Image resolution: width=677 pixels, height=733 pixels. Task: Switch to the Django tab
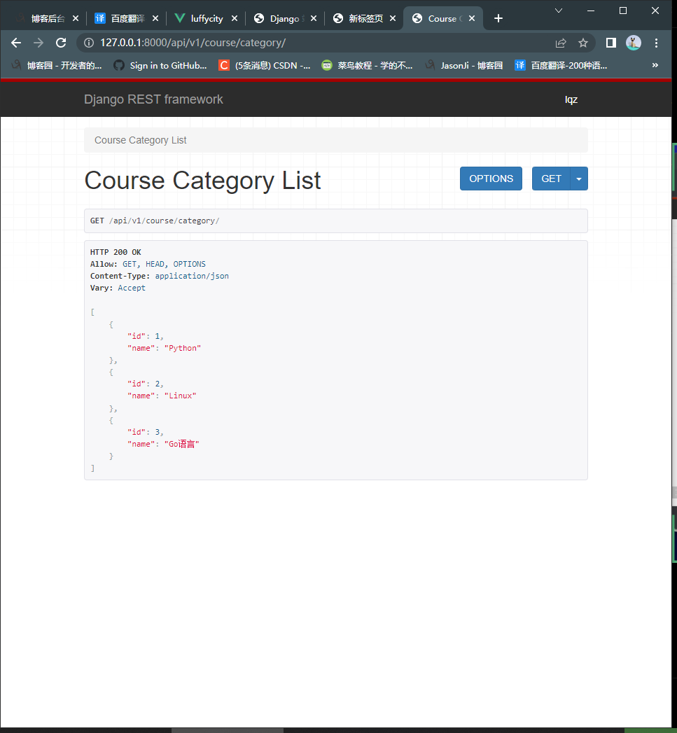click(x=284, y=18)
